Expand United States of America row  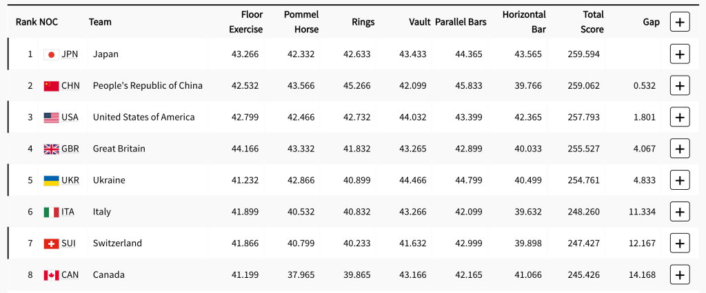[x=680, y=118]
